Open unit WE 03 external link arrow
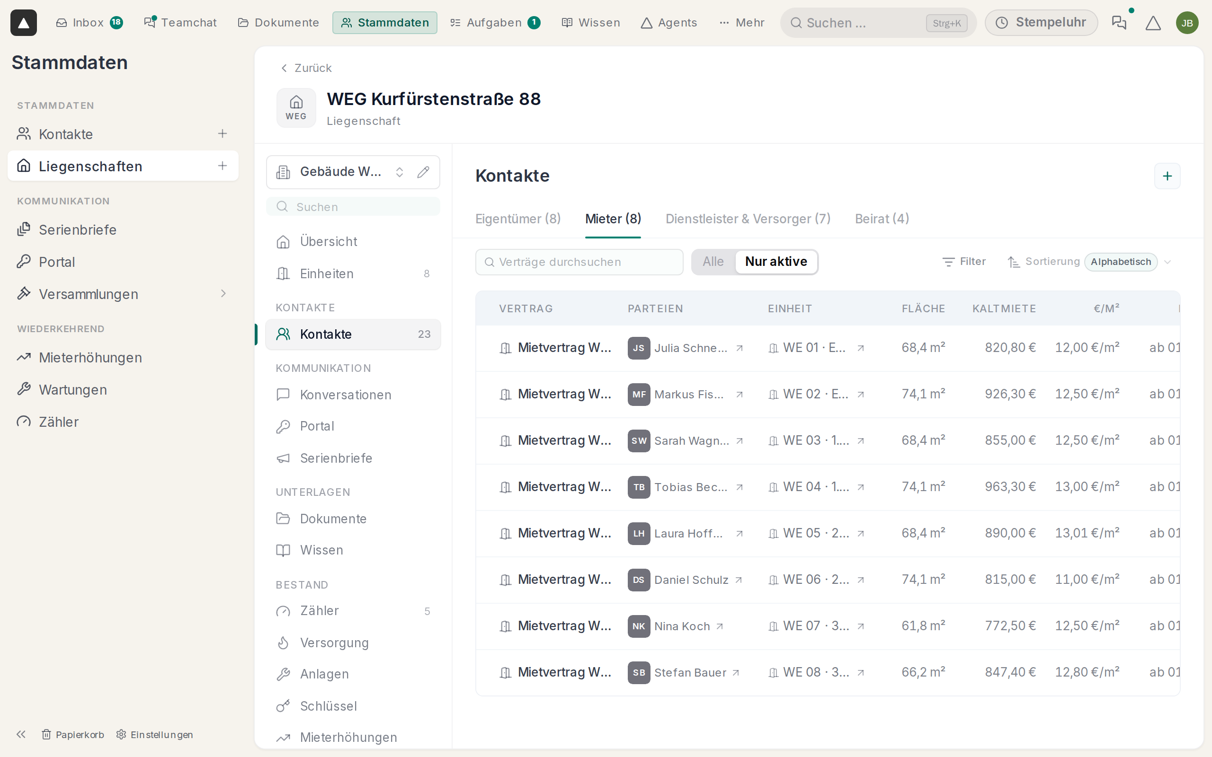Viewport: 1212px width, 757px height. tap(860, 441)
